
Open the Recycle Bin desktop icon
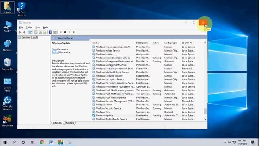(x=7, y=64)
